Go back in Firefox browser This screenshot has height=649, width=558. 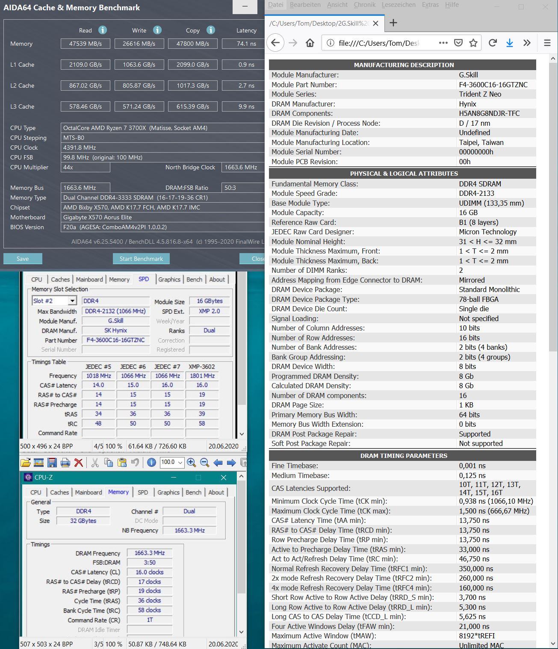click(275, 43)
